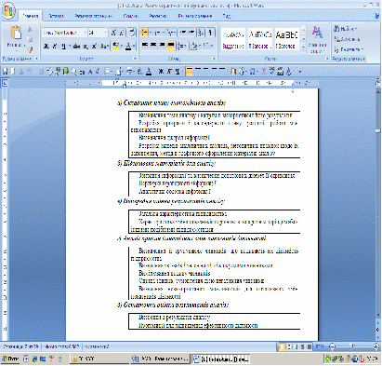The width and height of the screenshot is (382, 366).
Task: Expand the styles gallery with the More arrow
Action: 304,47
